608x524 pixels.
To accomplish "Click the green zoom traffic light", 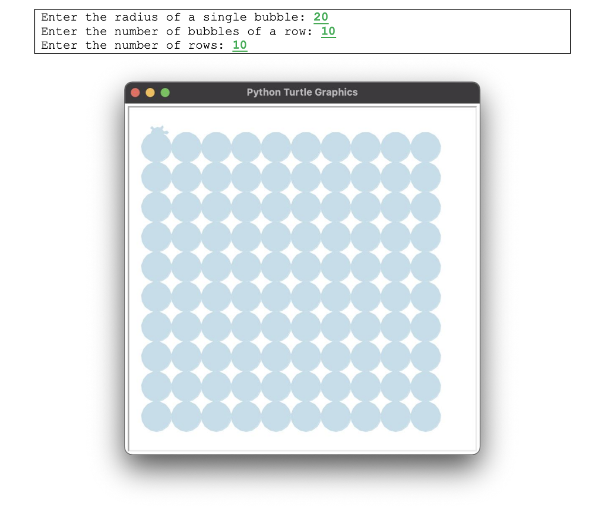I will click(x=164, y=92).
